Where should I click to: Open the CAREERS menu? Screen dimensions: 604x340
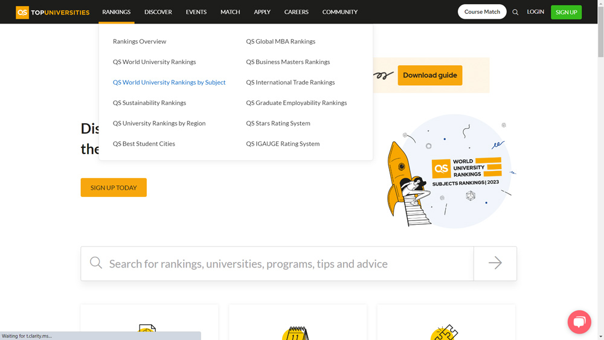(x=296, y=12)
